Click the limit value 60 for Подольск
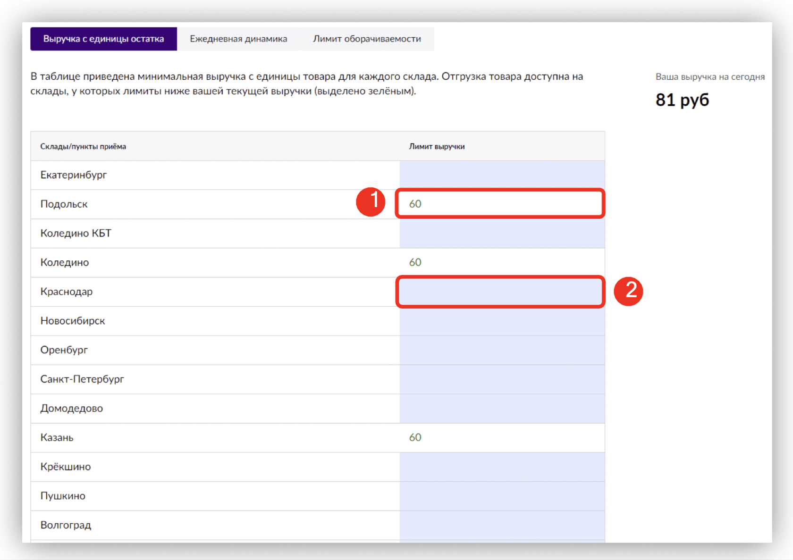Screen dimensions: 793x560 (415, 204)
